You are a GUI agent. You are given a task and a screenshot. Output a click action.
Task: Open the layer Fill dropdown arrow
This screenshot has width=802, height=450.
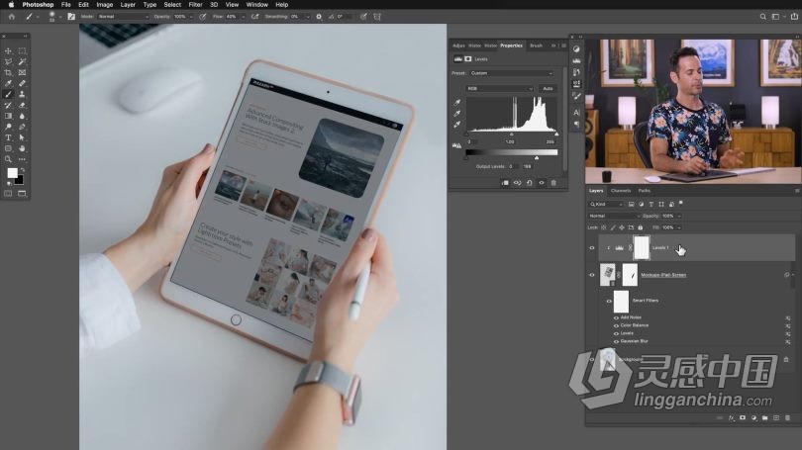click(x=679, y=227)
